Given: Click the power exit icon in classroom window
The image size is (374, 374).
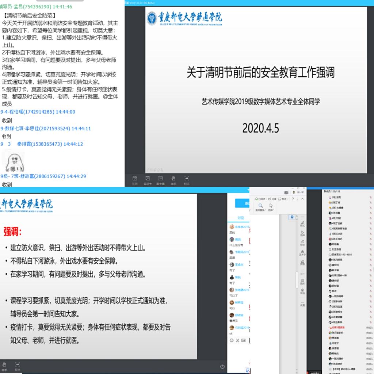Looking at the screenshot, I should pyautogui.click(x=222, y=366).
